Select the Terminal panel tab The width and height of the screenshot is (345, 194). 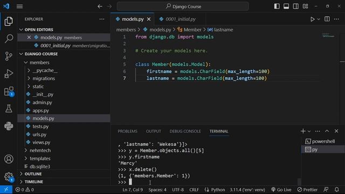(x=219, y=131)
